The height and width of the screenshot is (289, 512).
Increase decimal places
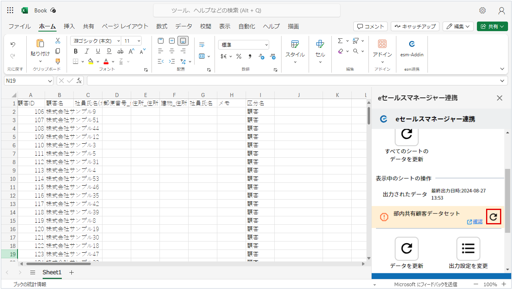(x=262, y=56)
